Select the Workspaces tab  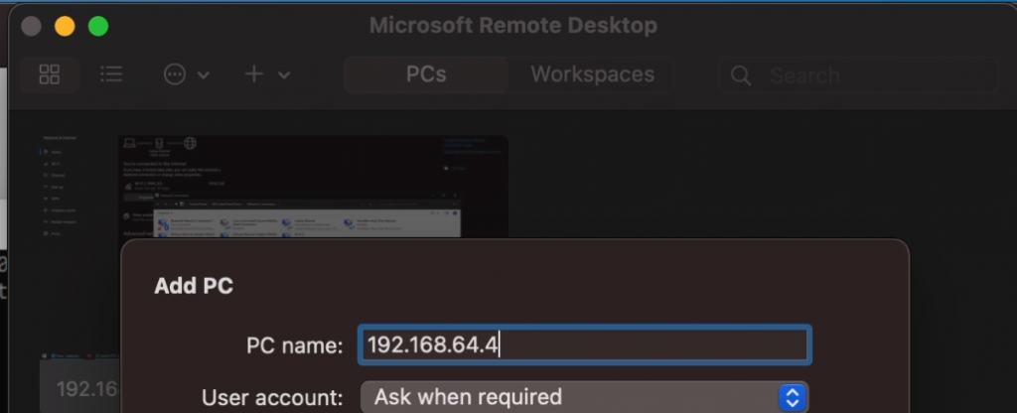pyautogui.click(x=592, y=74)
